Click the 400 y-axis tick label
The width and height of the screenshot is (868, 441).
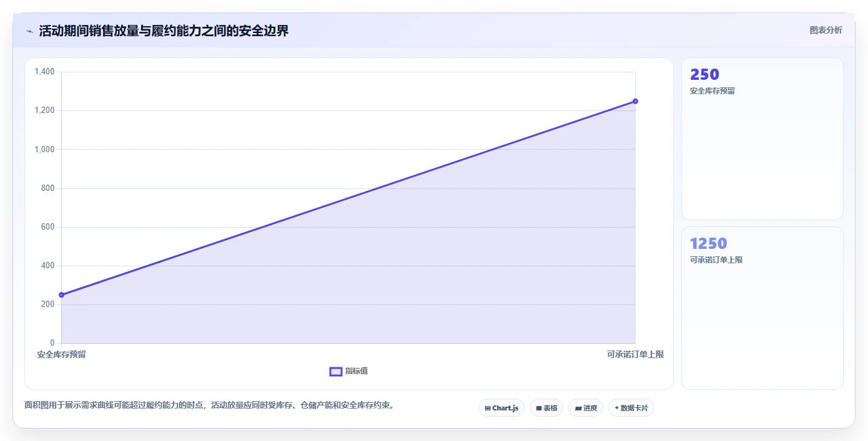click(49, 266)
